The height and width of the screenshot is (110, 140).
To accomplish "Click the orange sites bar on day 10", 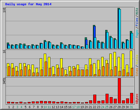I will point(46,69).
